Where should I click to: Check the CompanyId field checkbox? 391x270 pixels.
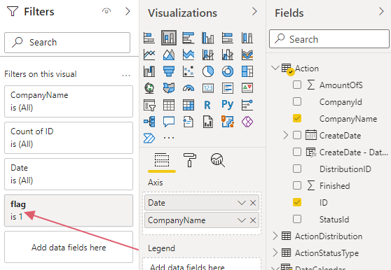coord(297,101)
